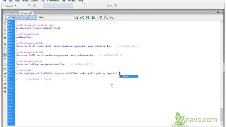Click line number 245 in the gutter
226x127 pixels.
[x=10, y=121]
